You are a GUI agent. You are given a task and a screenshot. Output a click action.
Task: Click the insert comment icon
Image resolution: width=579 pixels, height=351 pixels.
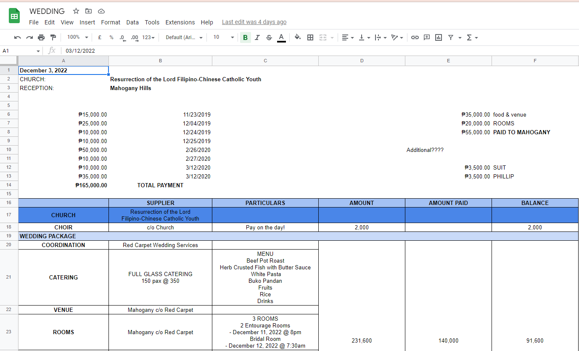click(427, 37)
